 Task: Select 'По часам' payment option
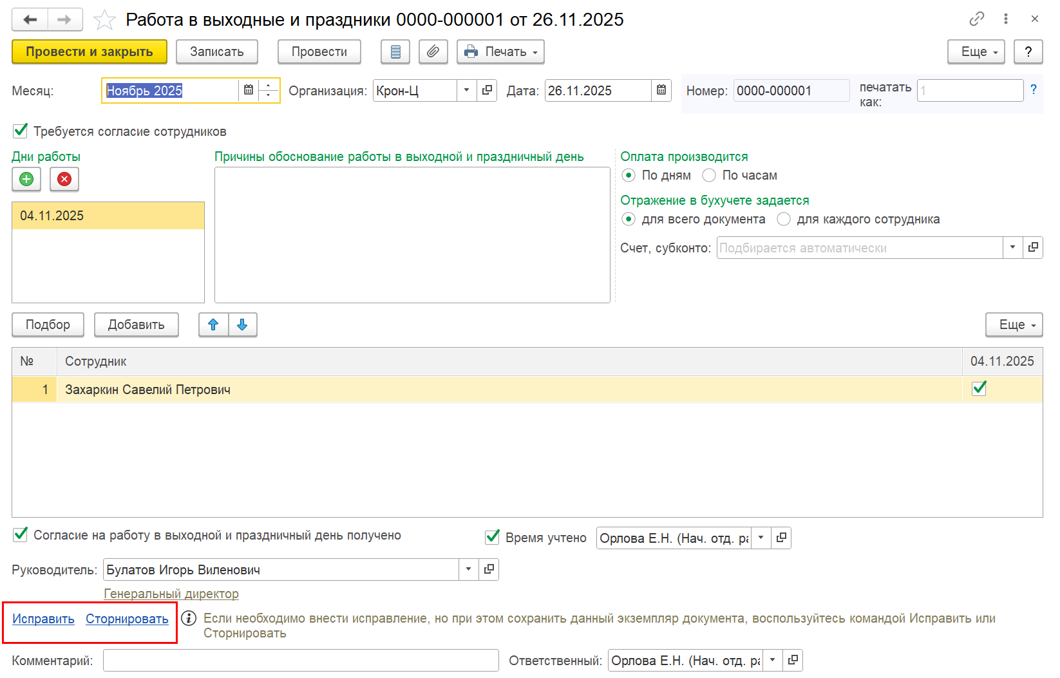point(709,175)
